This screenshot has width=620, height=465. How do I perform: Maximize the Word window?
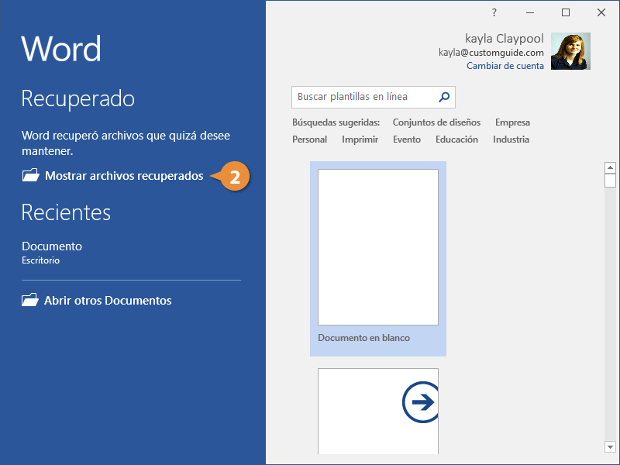click(x=566, y=12)
